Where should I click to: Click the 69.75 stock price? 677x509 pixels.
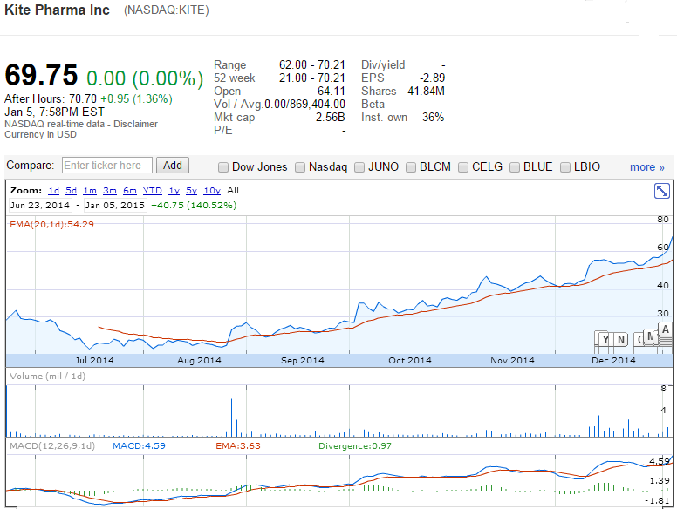pos(41,75)
